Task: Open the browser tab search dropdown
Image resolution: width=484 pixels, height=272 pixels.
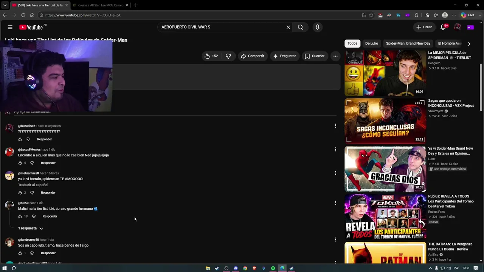Action: click(5, 5)
